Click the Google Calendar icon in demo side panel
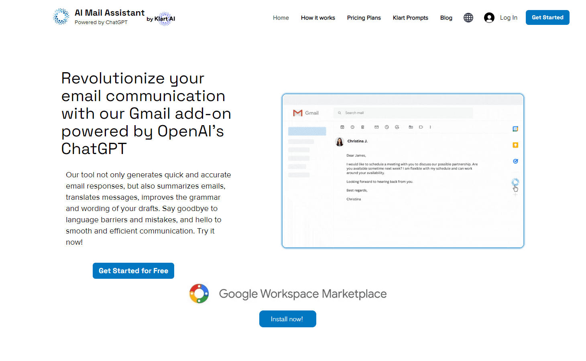 point(515,129)
